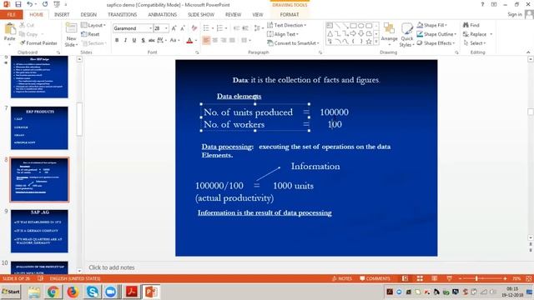Start slideshow from status bar icon

coord(449,278)
